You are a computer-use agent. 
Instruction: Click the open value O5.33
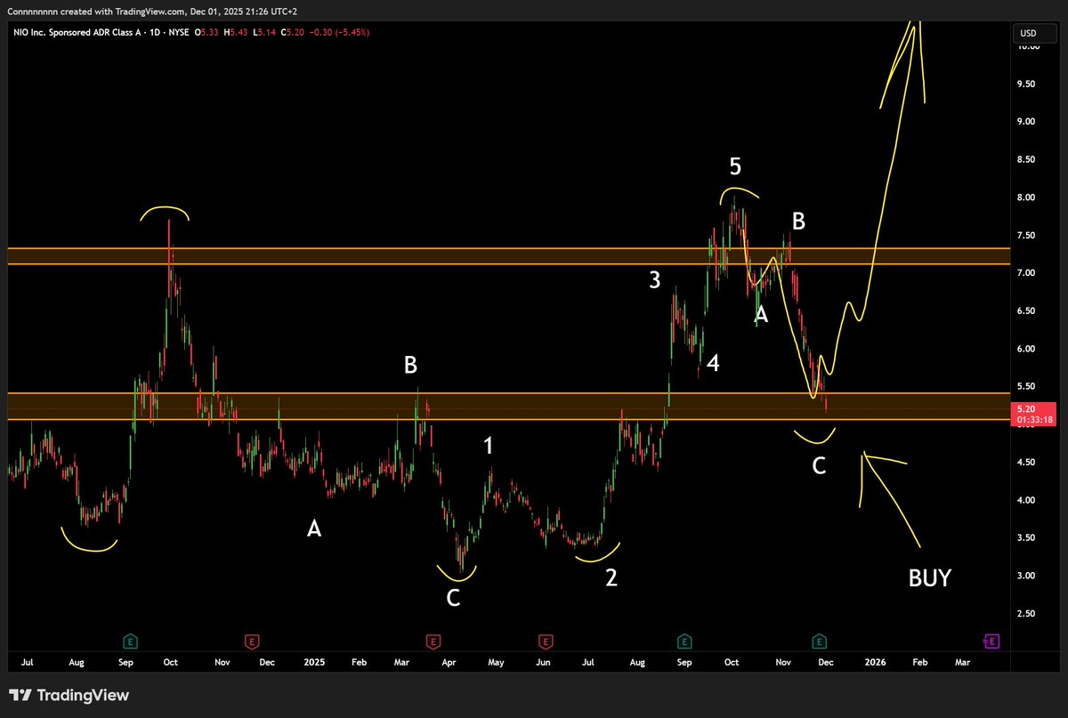coord(207,32)
